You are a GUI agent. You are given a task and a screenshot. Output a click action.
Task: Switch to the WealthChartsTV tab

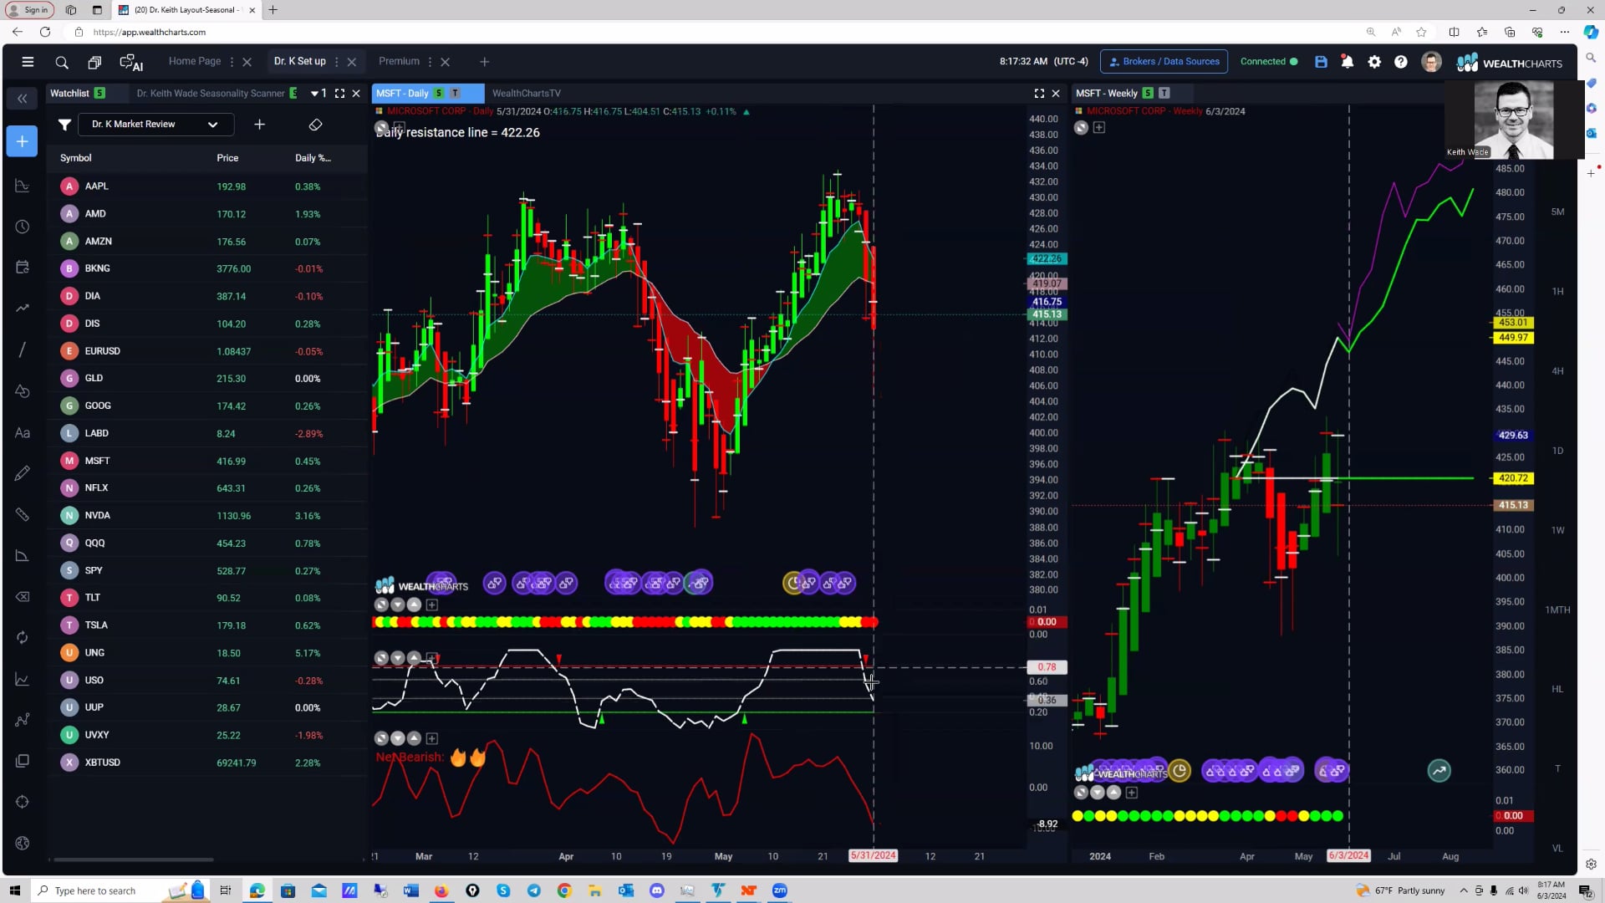527,94
